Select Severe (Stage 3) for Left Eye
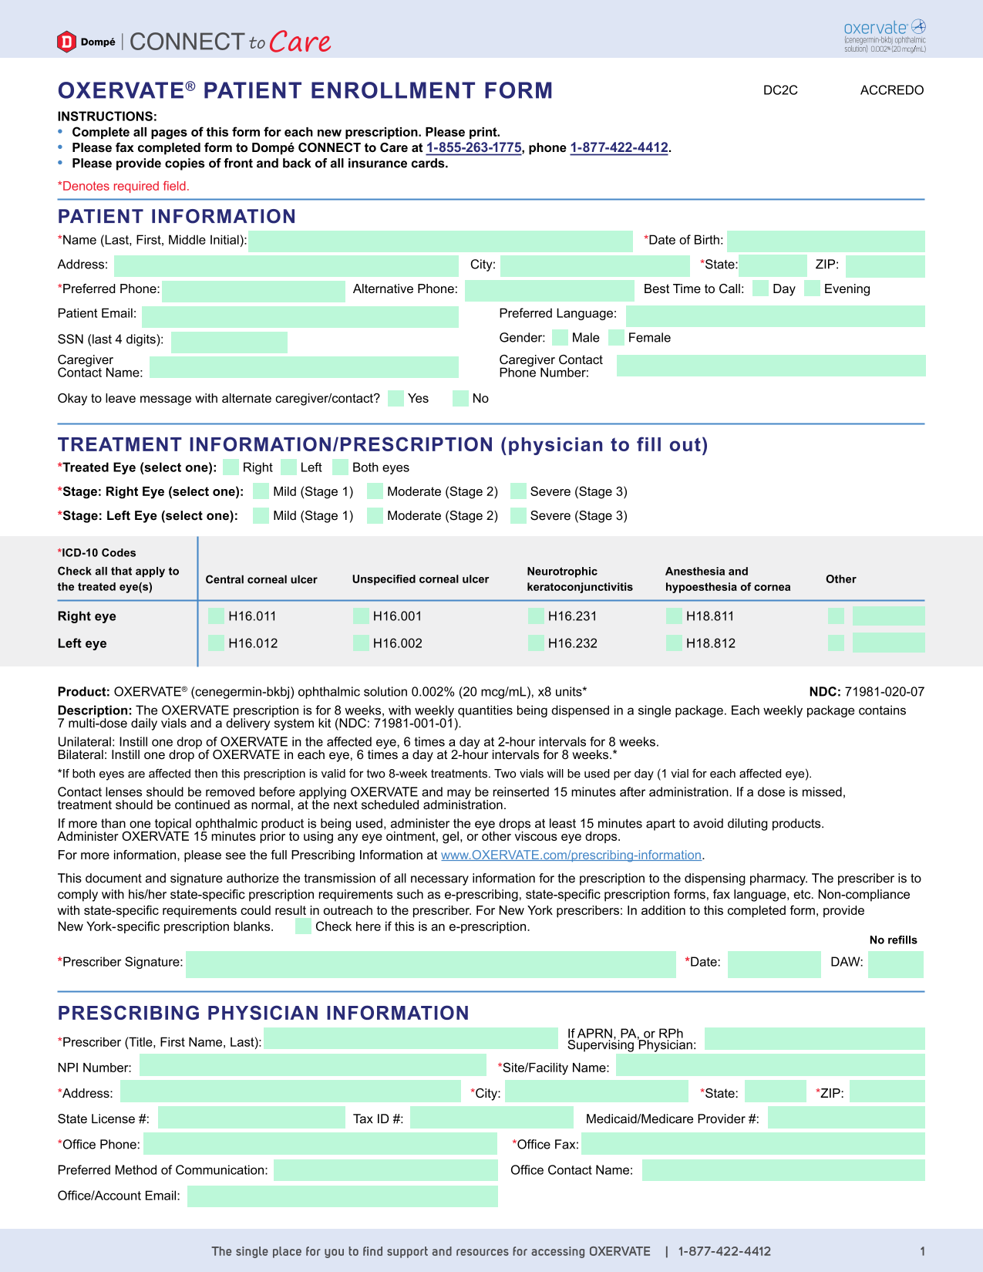The height and width of the screenshot is (1272, 983). tap(518, 515)
